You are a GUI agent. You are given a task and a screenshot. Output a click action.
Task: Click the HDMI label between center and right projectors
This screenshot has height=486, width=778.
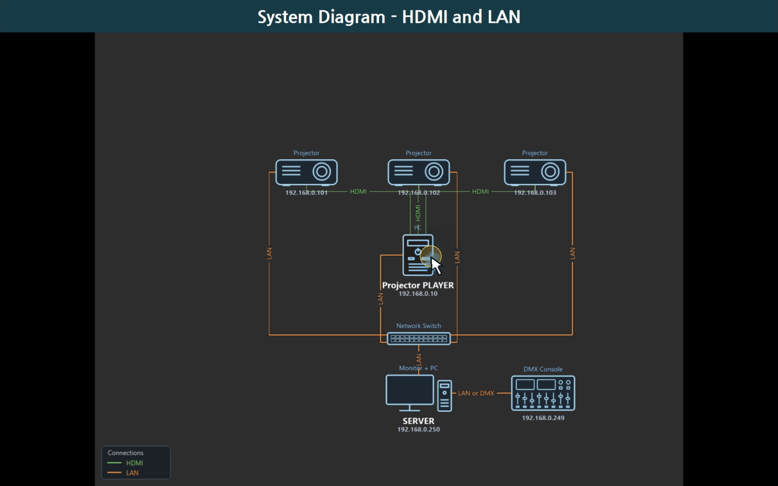click(x=480, y=191)
